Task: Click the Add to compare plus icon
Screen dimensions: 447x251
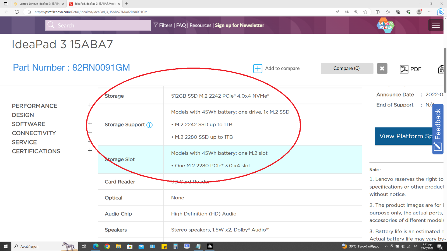Action: 258,69
